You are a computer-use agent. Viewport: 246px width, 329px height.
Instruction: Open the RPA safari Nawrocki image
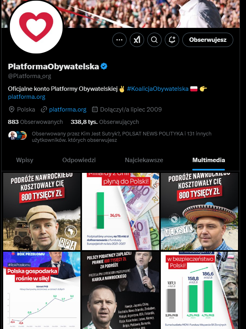pos(42,211)
